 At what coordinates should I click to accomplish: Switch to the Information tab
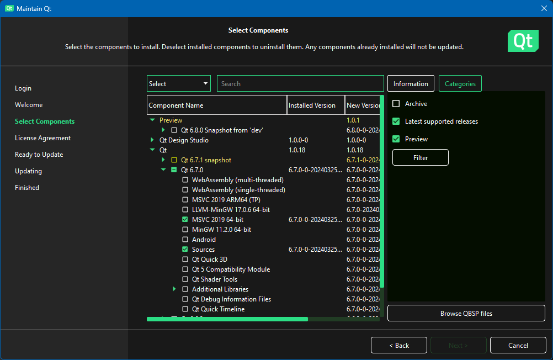click(411, 84)
